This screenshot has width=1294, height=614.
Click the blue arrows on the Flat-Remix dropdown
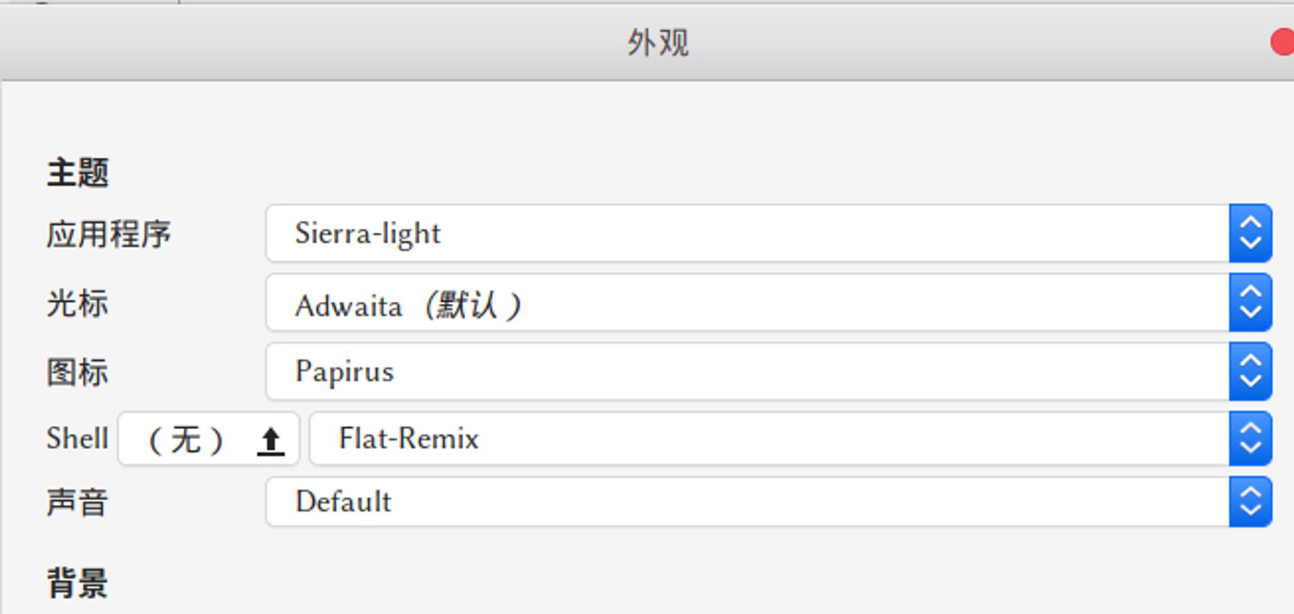[x=1250, y=438]
